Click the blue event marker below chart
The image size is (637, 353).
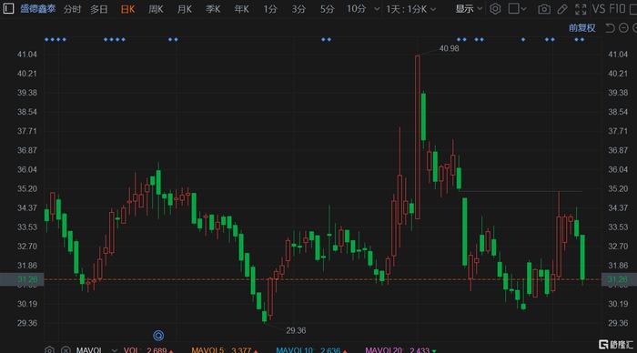(158, 335)
